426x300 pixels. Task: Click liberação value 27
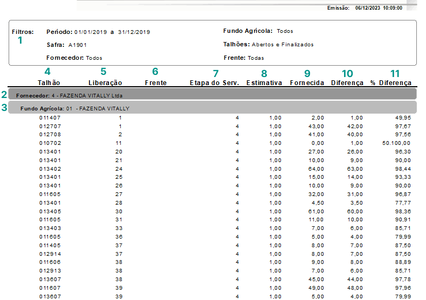119,194
